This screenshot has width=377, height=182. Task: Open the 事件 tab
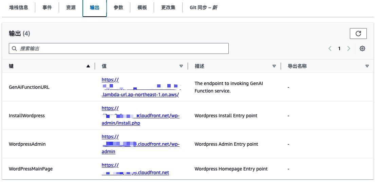47,7
